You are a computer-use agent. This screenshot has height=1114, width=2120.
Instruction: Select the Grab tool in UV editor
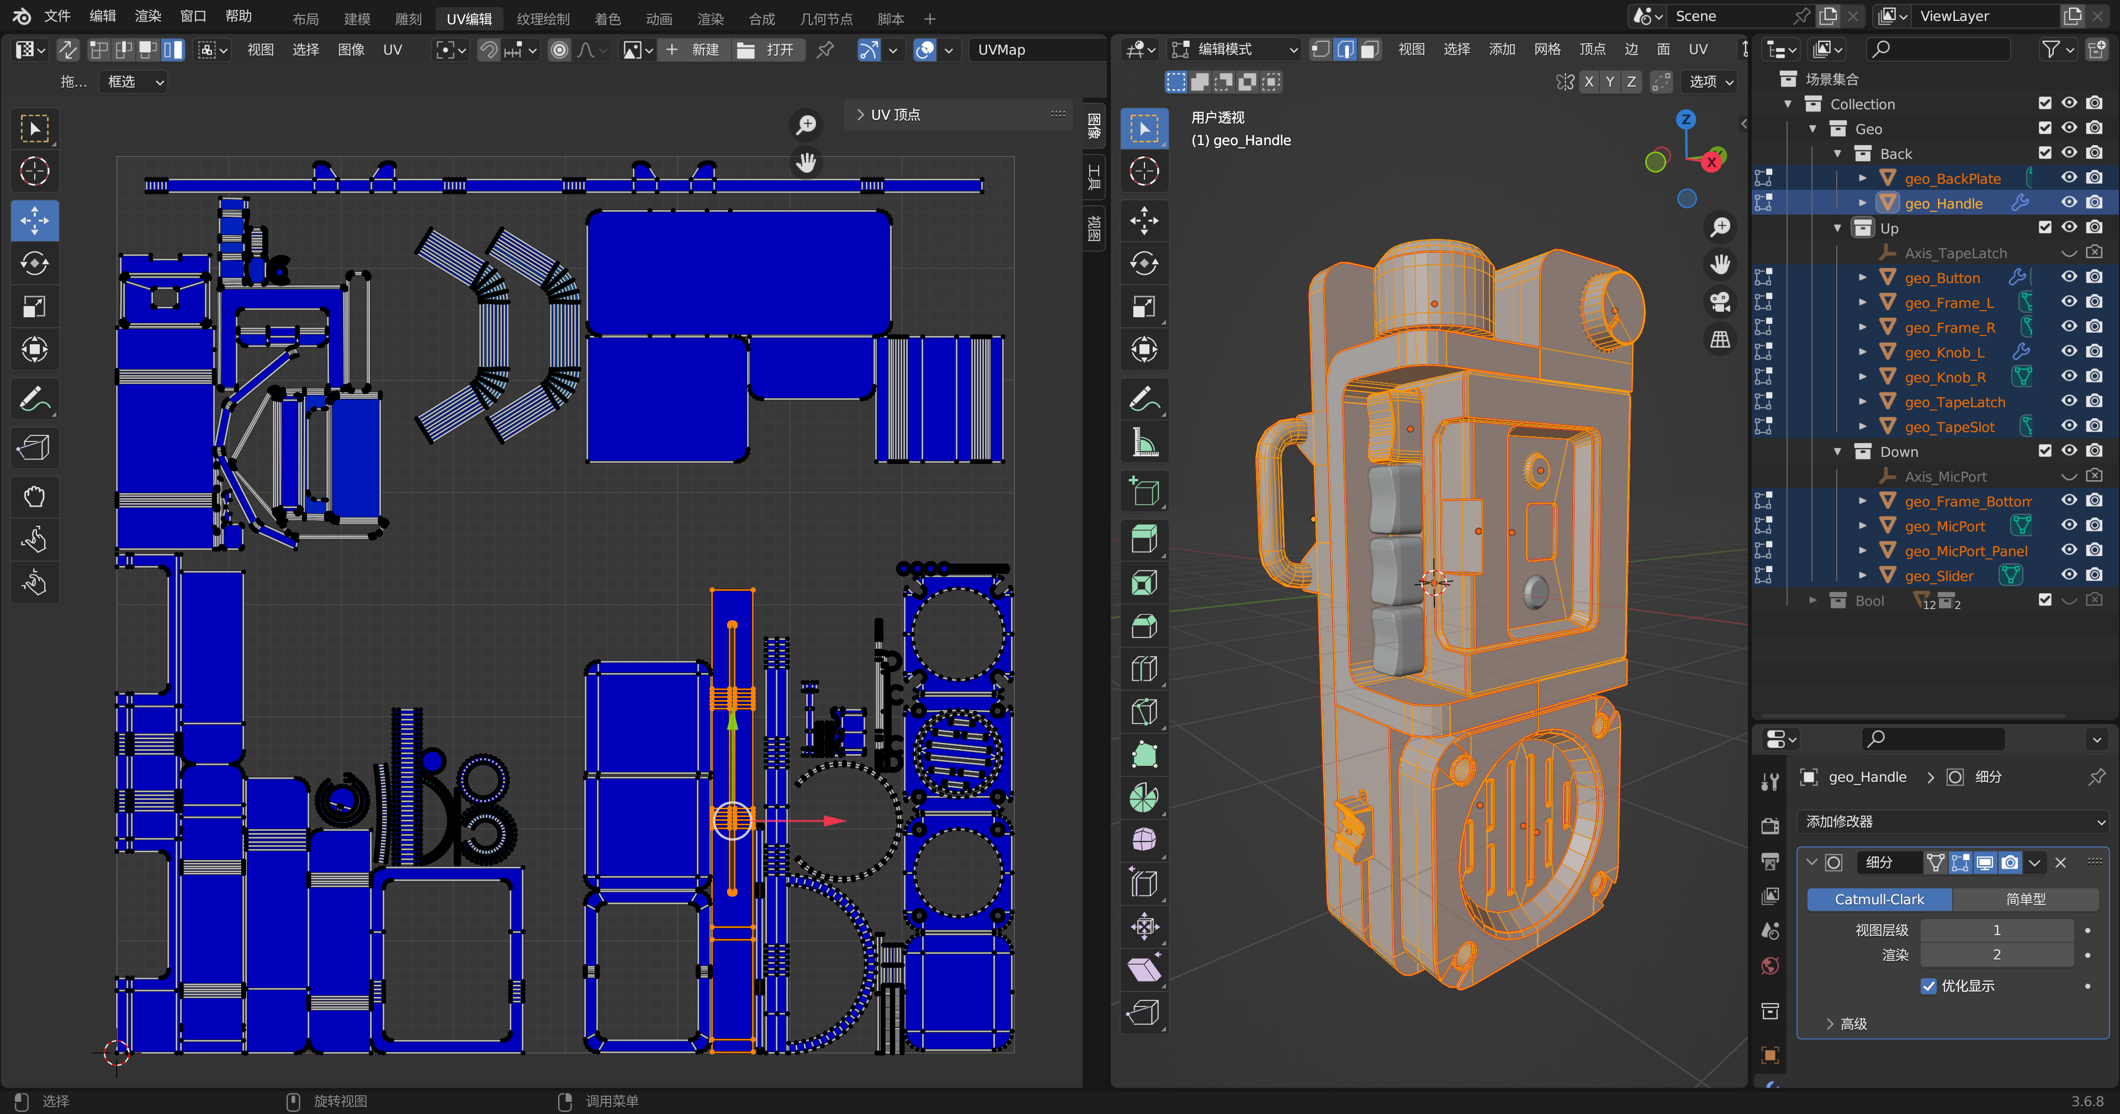pos(34,496)
